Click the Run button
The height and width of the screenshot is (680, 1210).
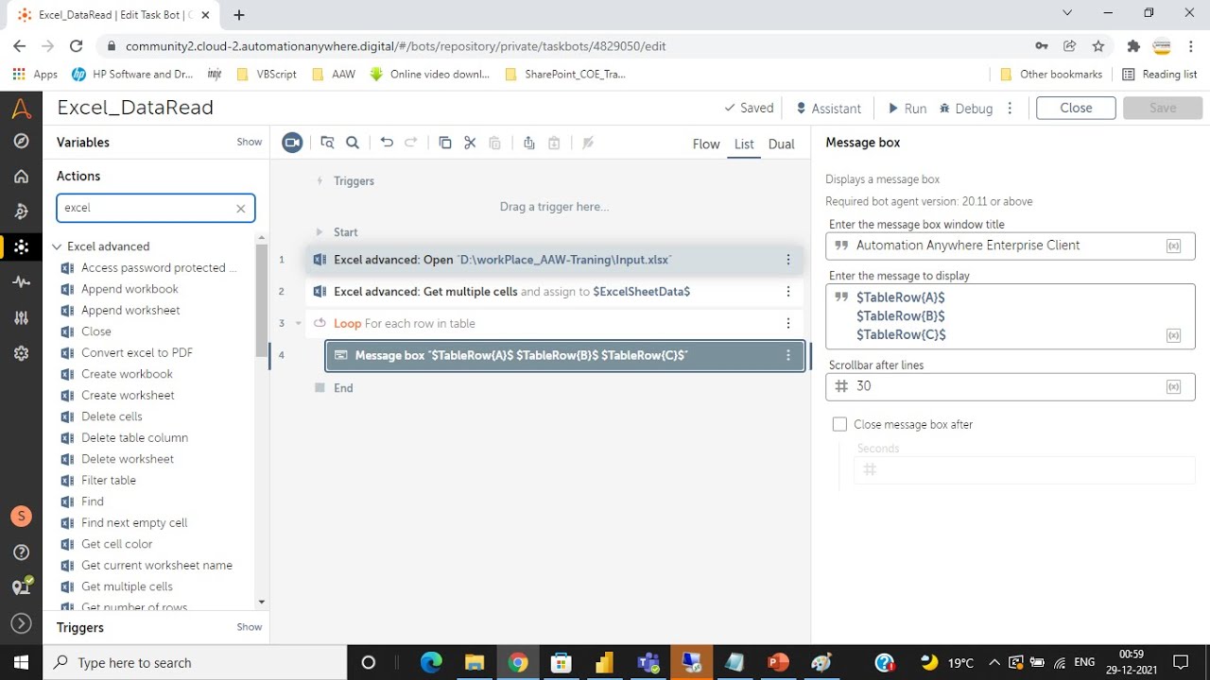[x=907, y=109]
